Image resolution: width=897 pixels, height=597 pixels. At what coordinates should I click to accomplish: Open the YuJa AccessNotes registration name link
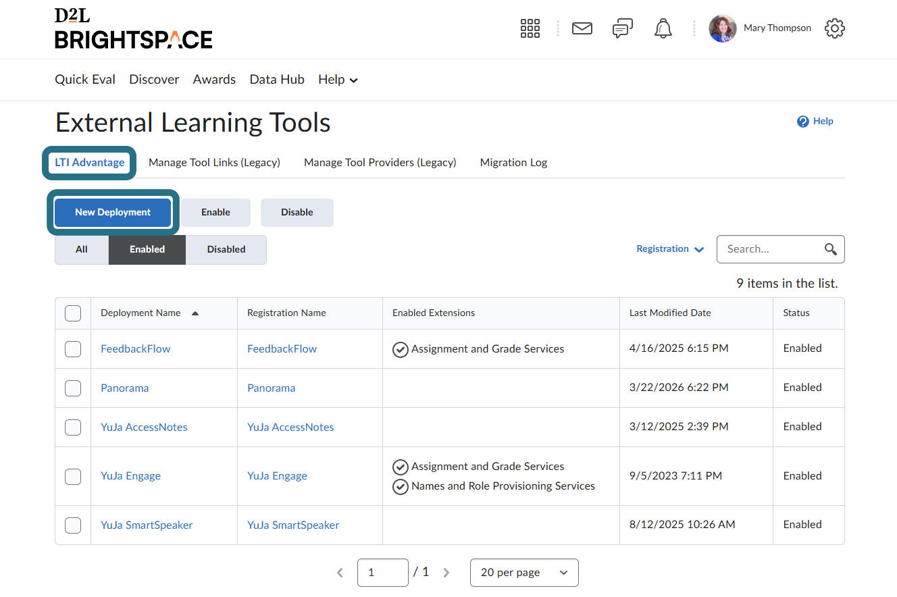coord(290,427)
